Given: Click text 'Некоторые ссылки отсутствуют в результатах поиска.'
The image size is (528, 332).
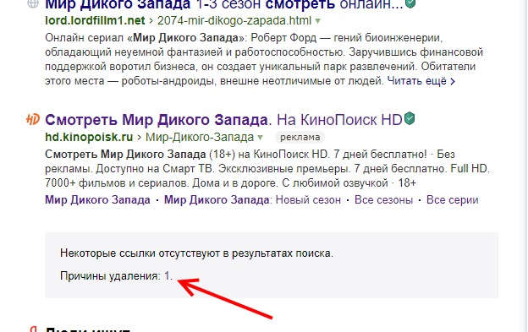Looking at the screenshot, I should point(196,253).
